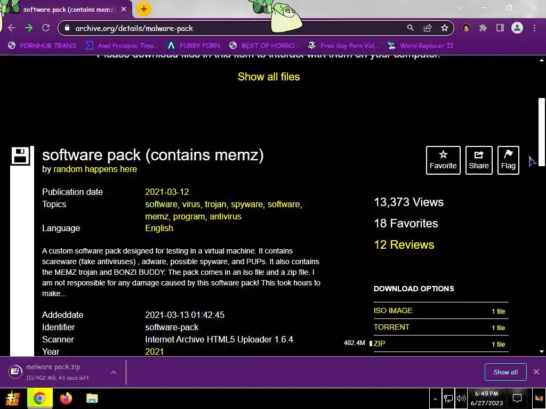Expand malware pack.zip download options chevron
546x409 pixels.
[x=114, y=372]
